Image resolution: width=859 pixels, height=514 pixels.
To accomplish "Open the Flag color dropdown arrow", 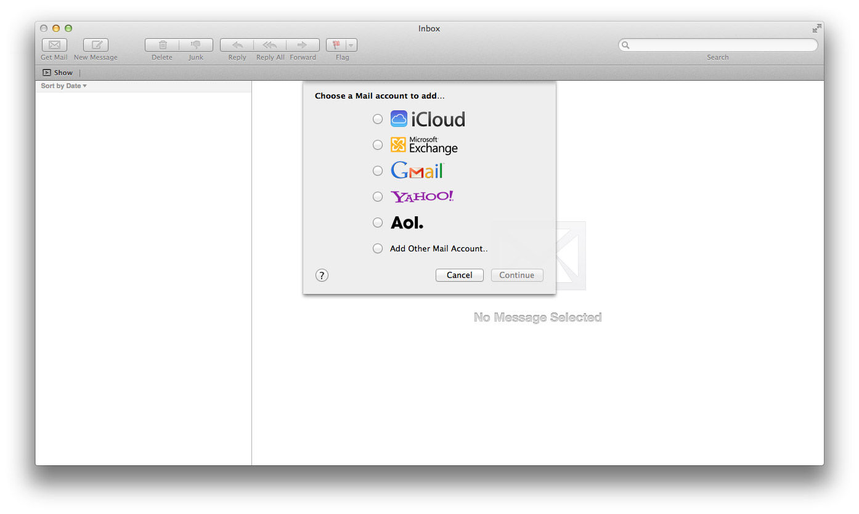I will pos(351,45).
